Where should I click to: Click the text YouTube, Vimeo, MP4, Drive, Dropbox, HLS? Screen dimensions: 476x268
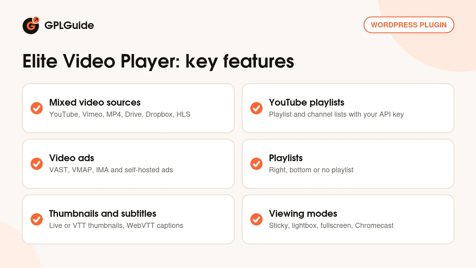(120, 114)
